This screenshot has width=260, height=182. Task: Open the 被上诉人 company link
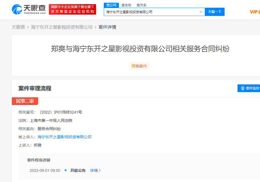coord(65,137)
